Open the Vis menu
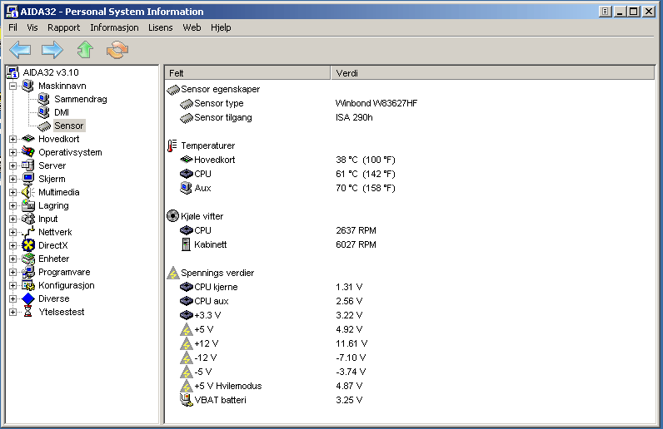The image size is (663, 429). (32, 27)
